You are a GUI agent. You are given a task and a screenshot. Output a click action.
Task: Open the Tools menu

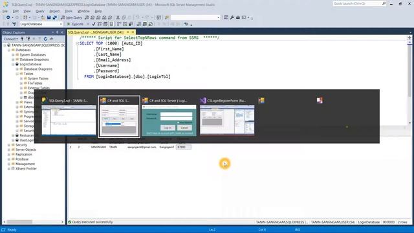69,11
